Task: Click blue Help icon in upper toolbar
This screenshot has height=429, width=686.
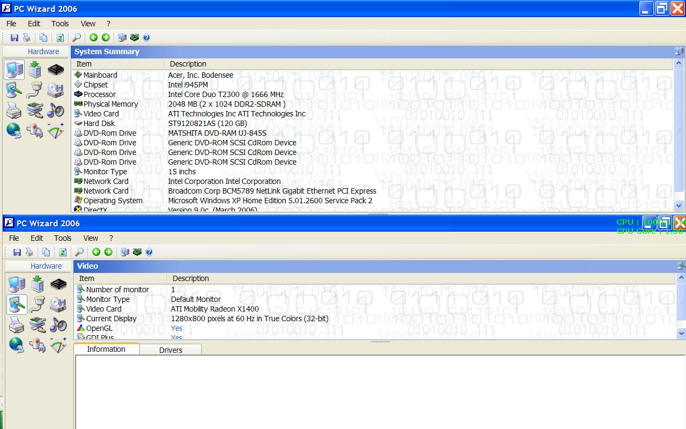Action: [x=146, y=38]
